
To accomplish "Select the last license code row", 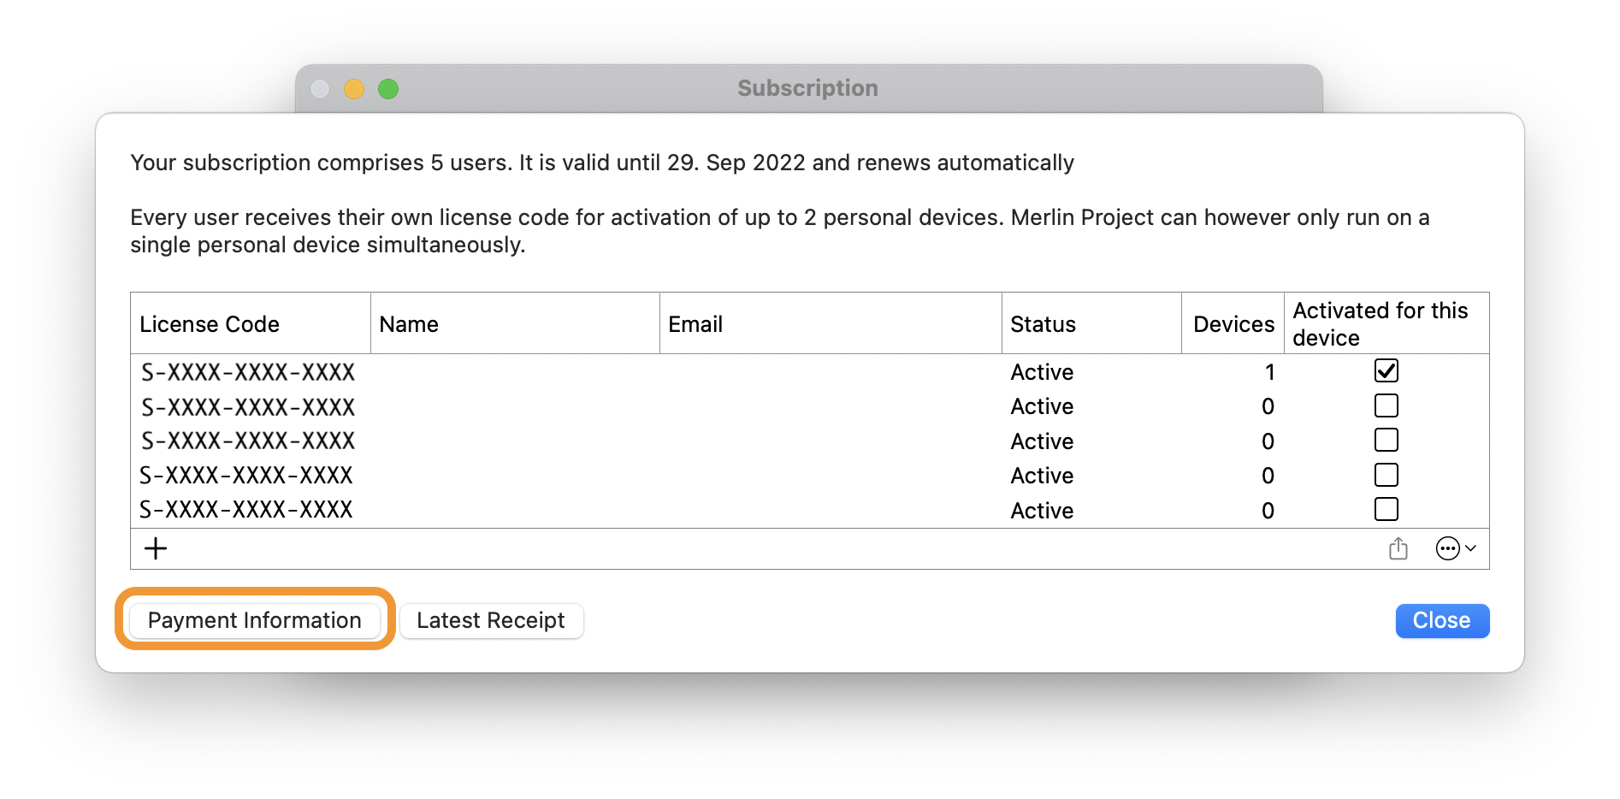I will (x=246, y=510).
